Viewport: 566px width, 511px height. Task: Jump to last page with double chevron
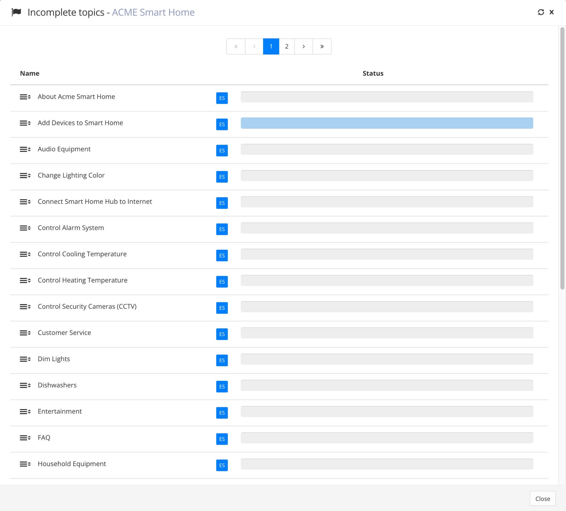[322, 46]
